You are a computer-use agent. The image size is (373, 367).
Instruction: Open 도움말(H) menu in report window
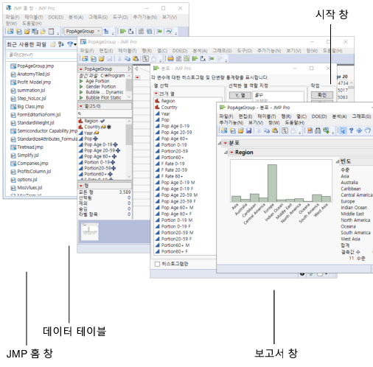pos(294,122)
